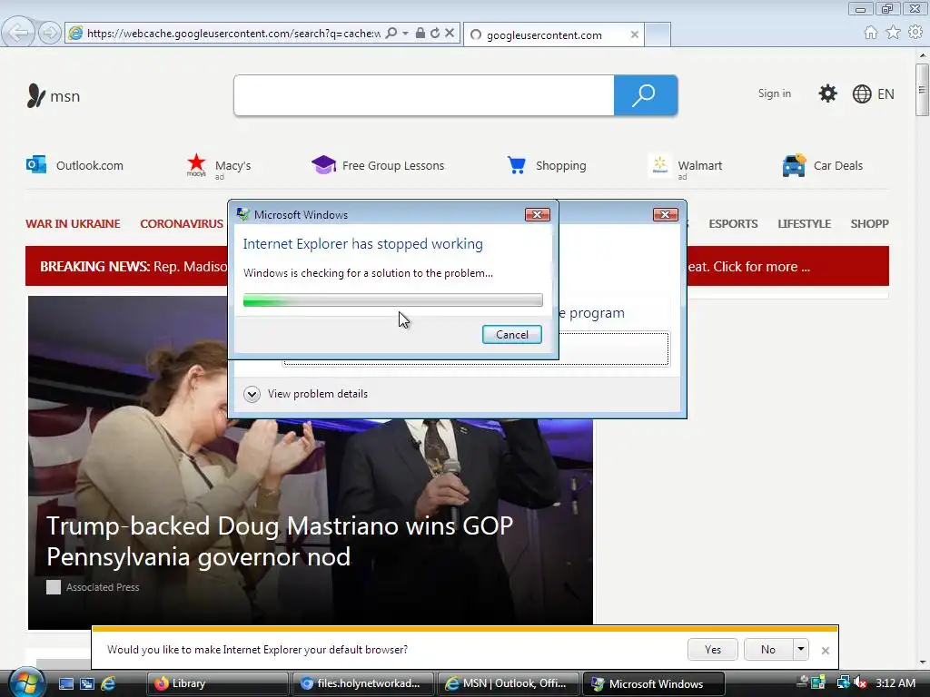Select the LIFESTYLE menu item
The image size is (930, 697).
pyautogui.click(x=804, y=223)
